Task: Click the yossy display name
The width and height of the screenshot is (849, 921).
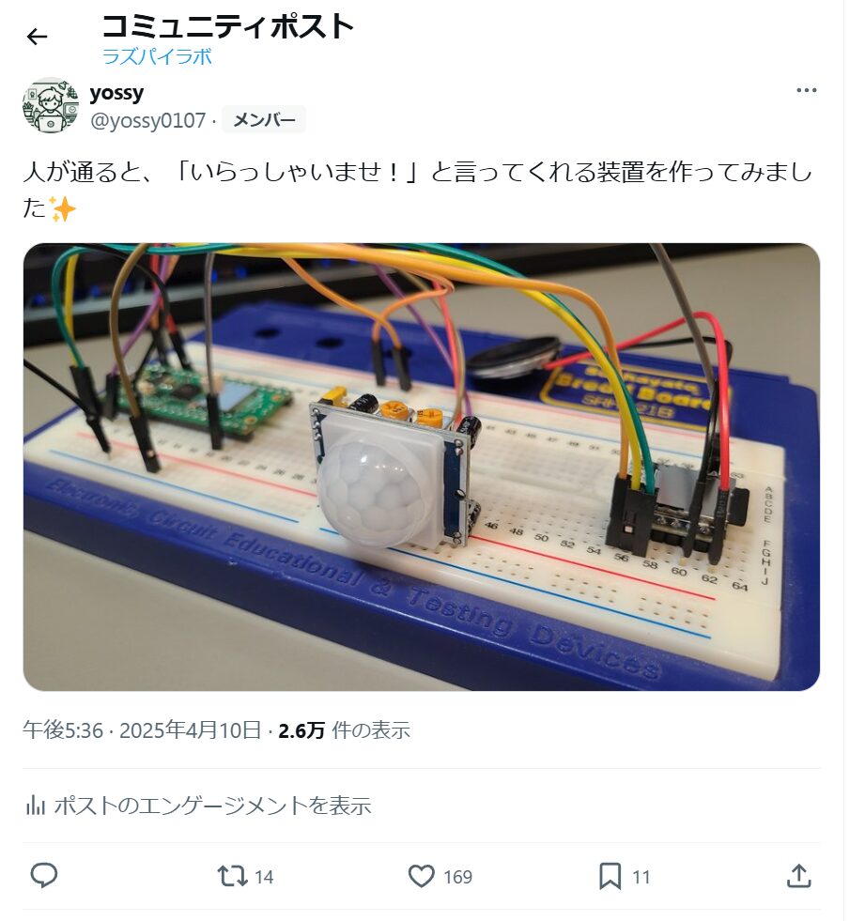Action: [116, 93]
